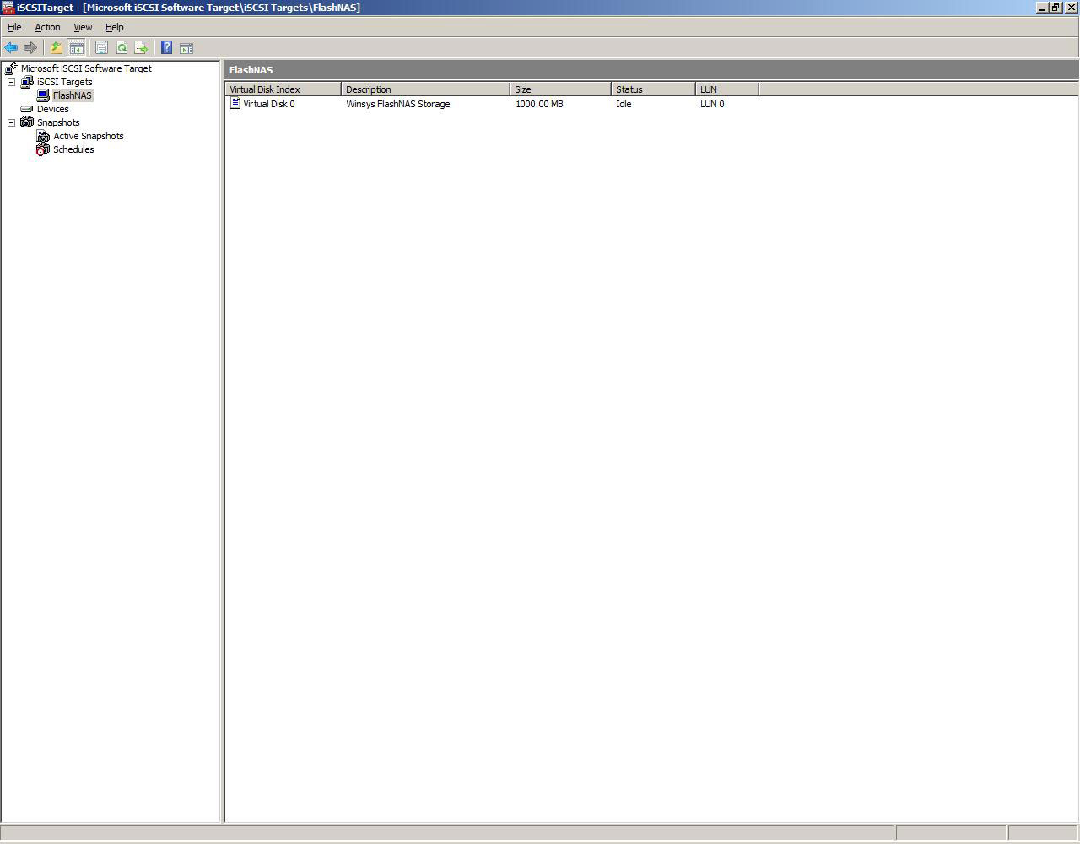Click the FlashNAS computer icon
Viewport: 1080px width, 844px height.
click(43, 95)
